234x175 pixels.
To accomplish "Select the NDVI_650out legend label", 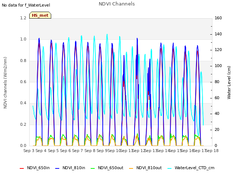I will (110, 168).
